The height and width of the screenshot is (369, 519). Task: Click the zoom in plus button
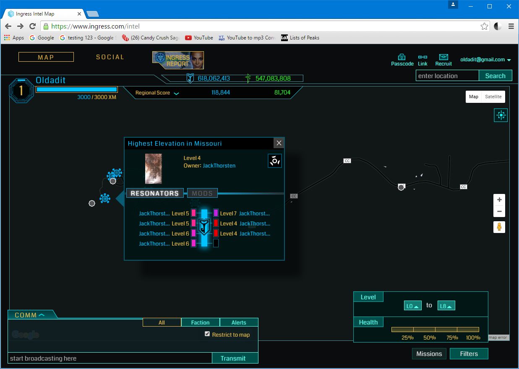(499, 200)
